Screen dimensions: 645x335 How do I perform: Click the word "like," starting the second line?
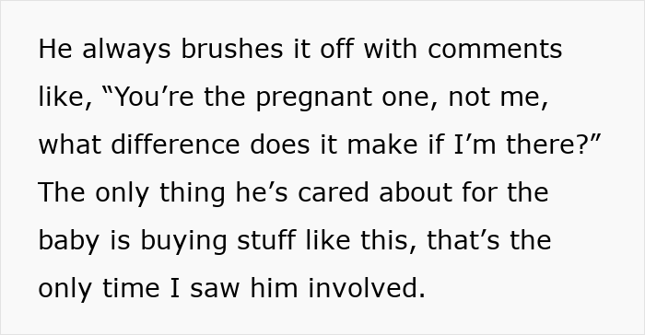point(65,97)
